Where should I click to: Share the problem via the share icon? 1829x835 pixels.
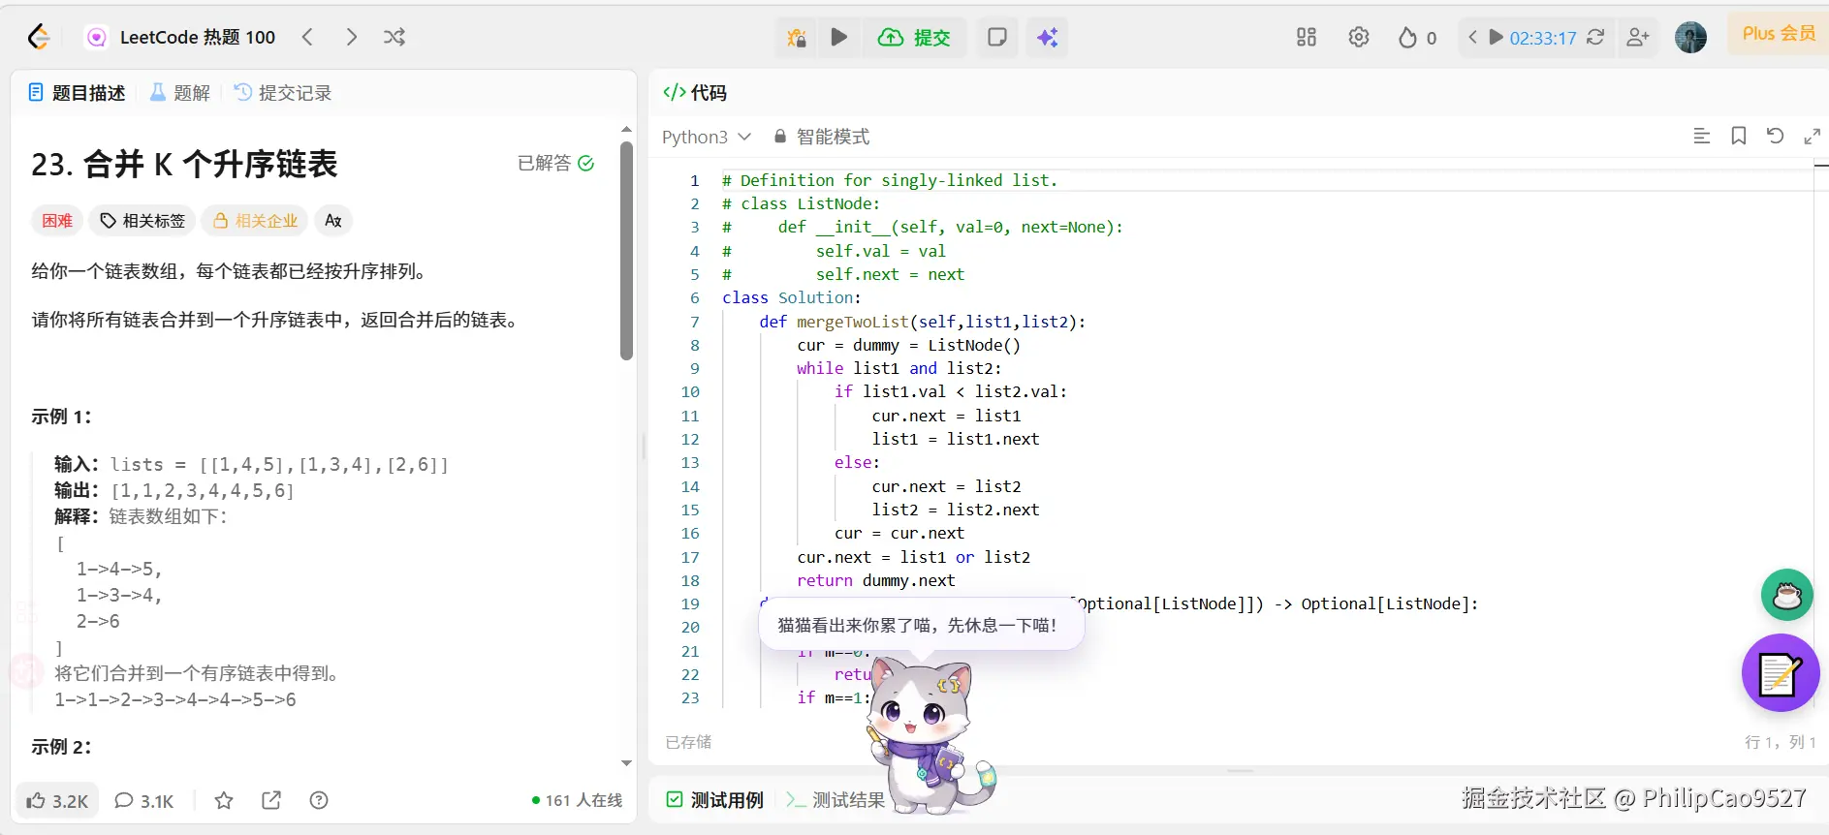click(x=271, y=800)
